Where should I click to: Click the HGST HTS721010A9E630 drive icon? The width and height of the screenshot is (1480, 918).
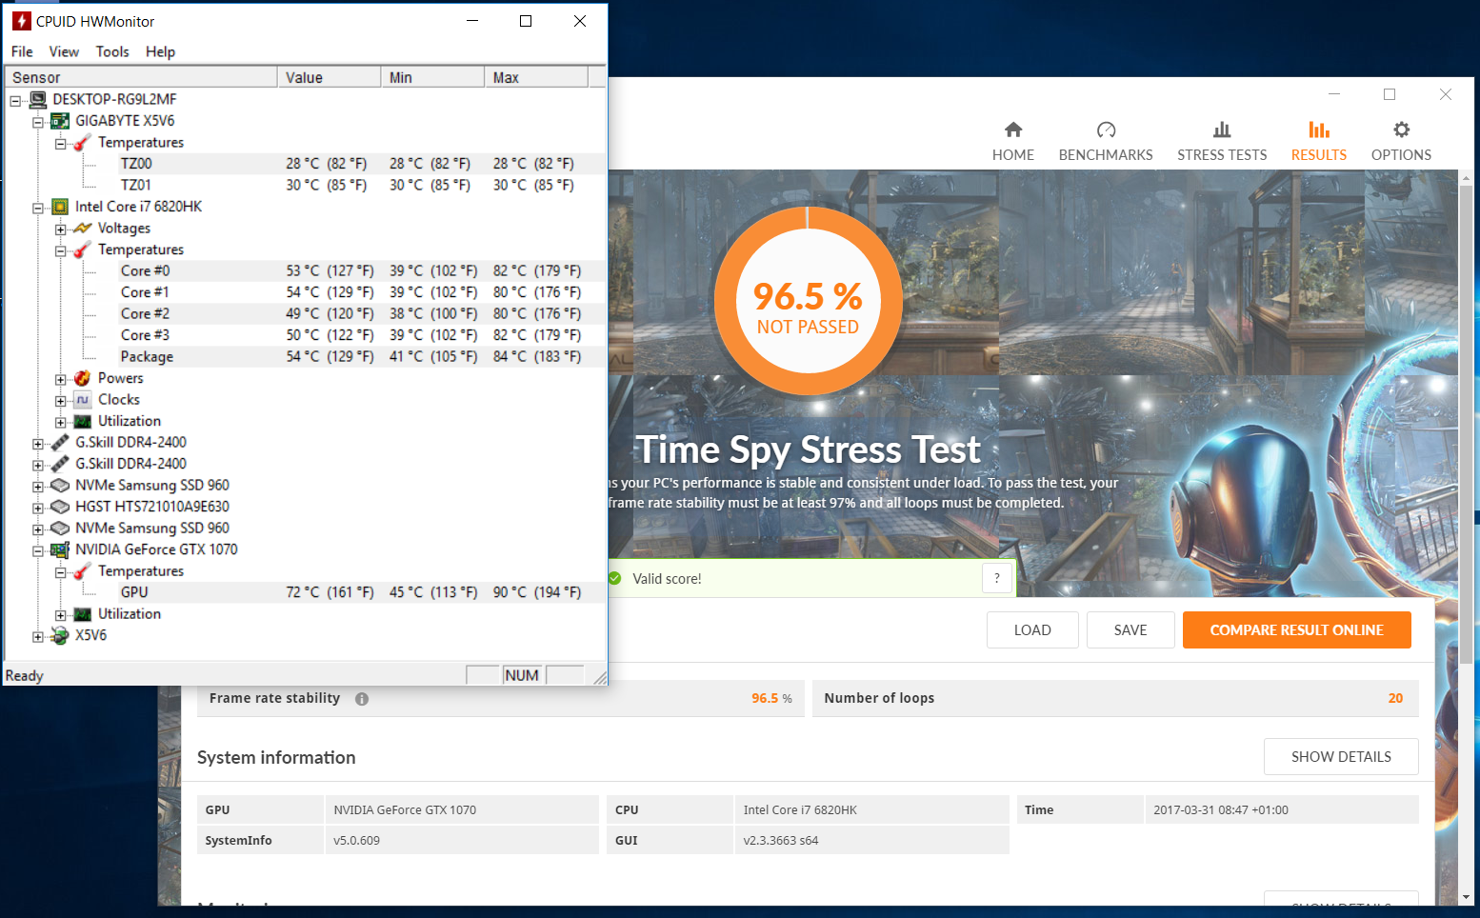coord(60,507)
